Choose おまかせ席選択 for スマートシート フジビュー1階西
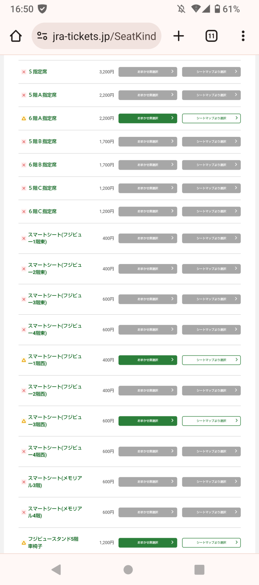Screen dimensions: 259x585 tap(148, 360)
